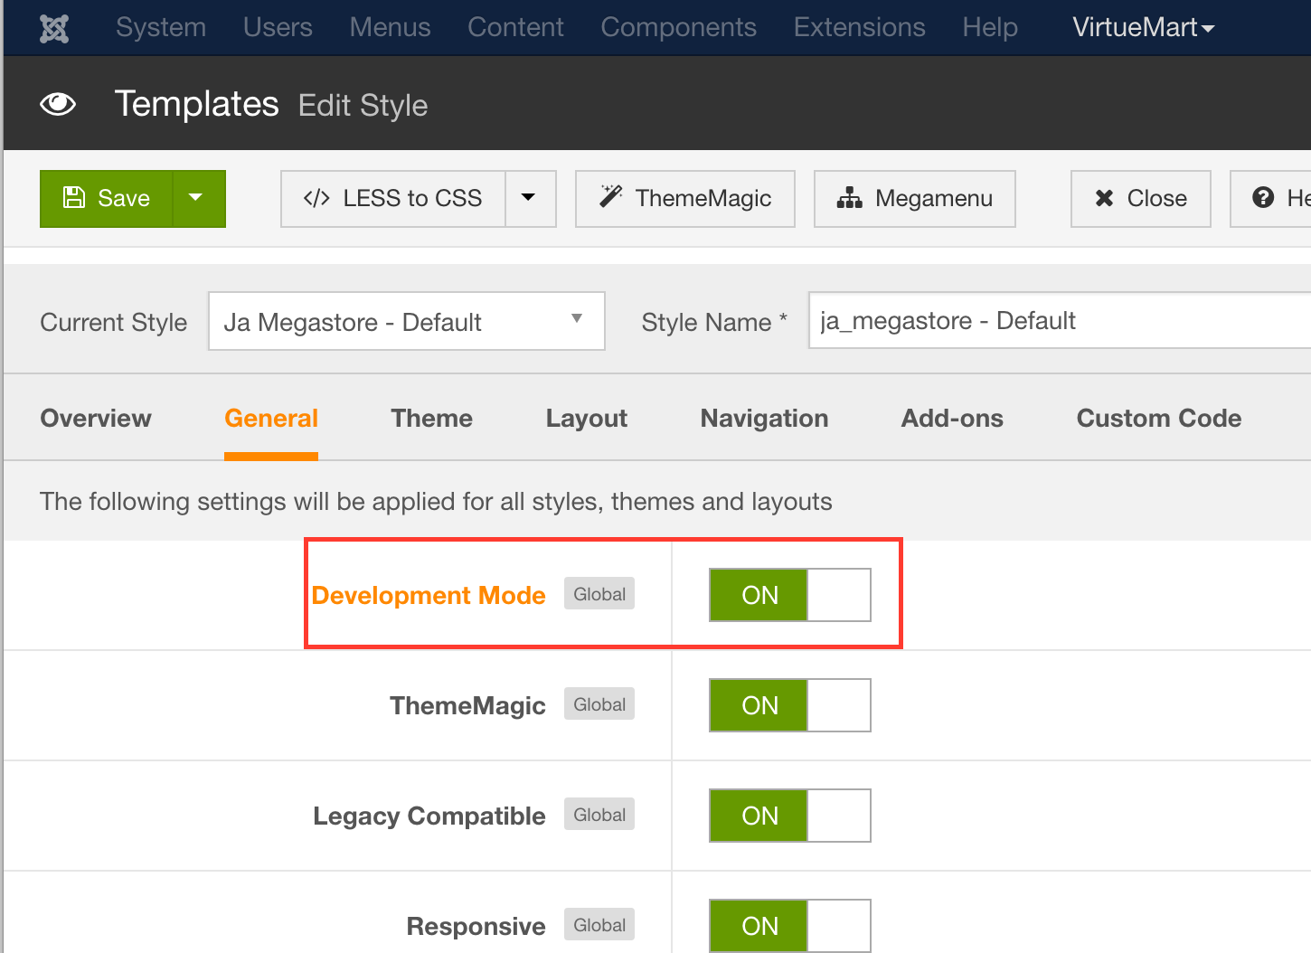Launch ThemeMagic
This screenshot has width=1311, height=953.
pyautogui.click(x=685, y=198)
